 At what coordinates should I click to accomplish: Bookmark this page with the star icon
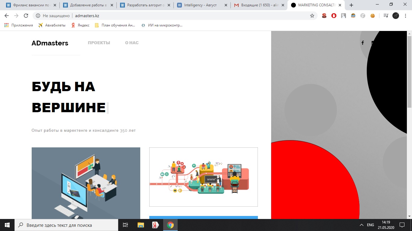pos(312,16)
